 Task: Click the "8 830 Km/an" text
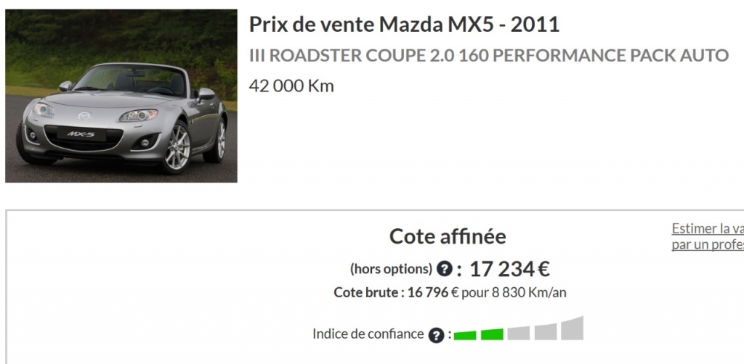pyautogui.click(x=529, y=292)
